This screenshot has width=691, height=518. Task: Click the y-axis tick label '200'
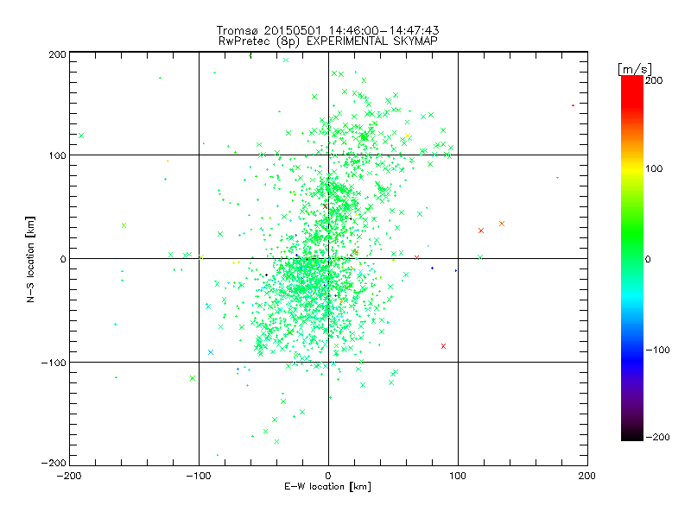(x=57, y=54)
